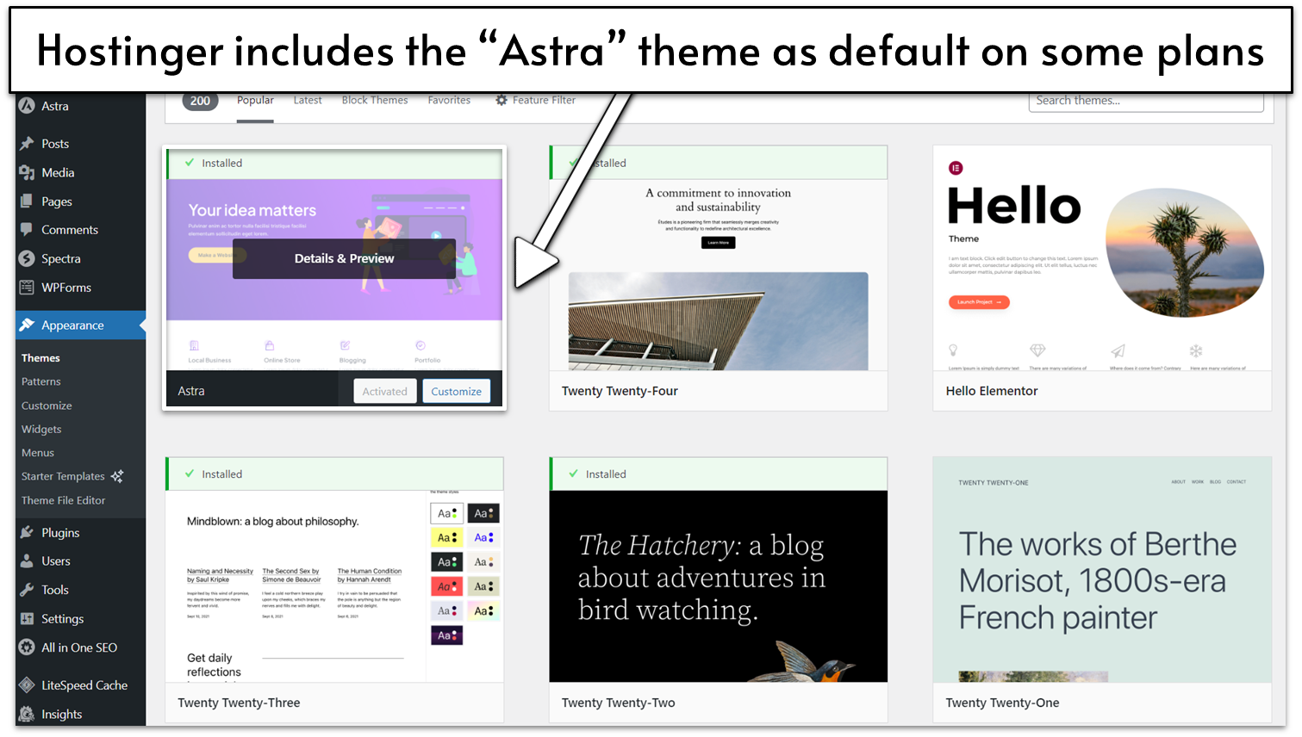Open the Favorites tab

tap(449, 100)
